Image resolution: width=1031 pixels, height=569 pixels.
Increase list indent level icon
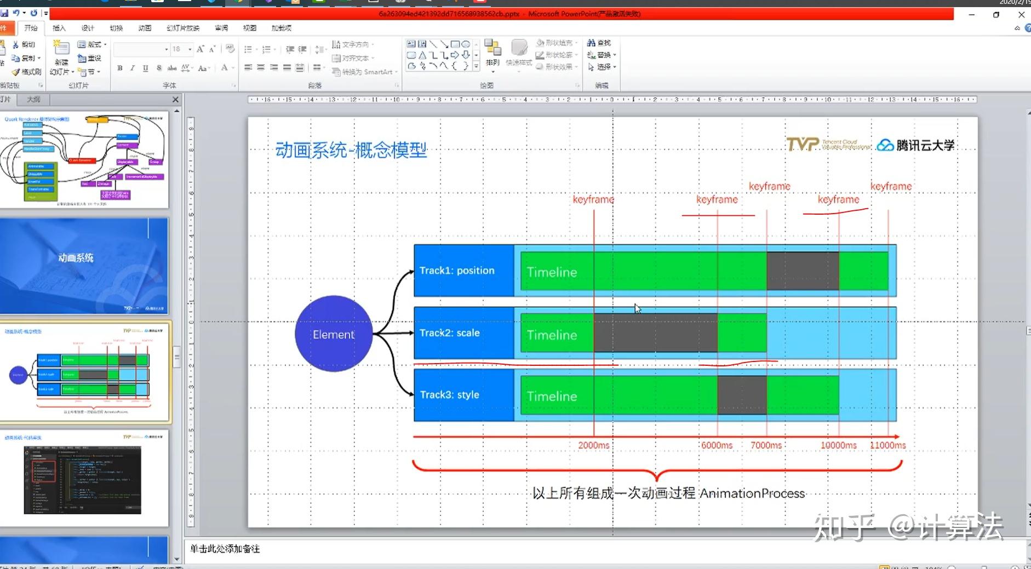[x=302, y=49]
